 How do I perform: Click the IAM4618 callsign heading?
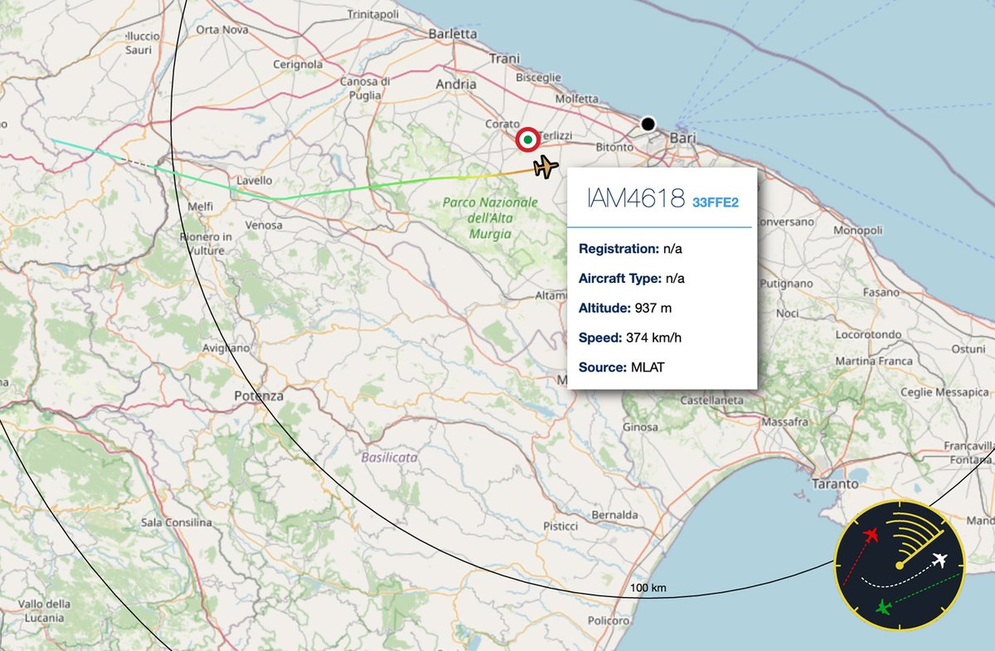(635, 197)
